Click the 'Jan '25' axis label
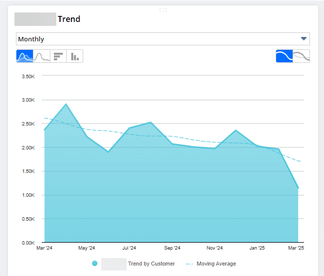The width and height of the screenshot is (324, 276). (257, 248)
